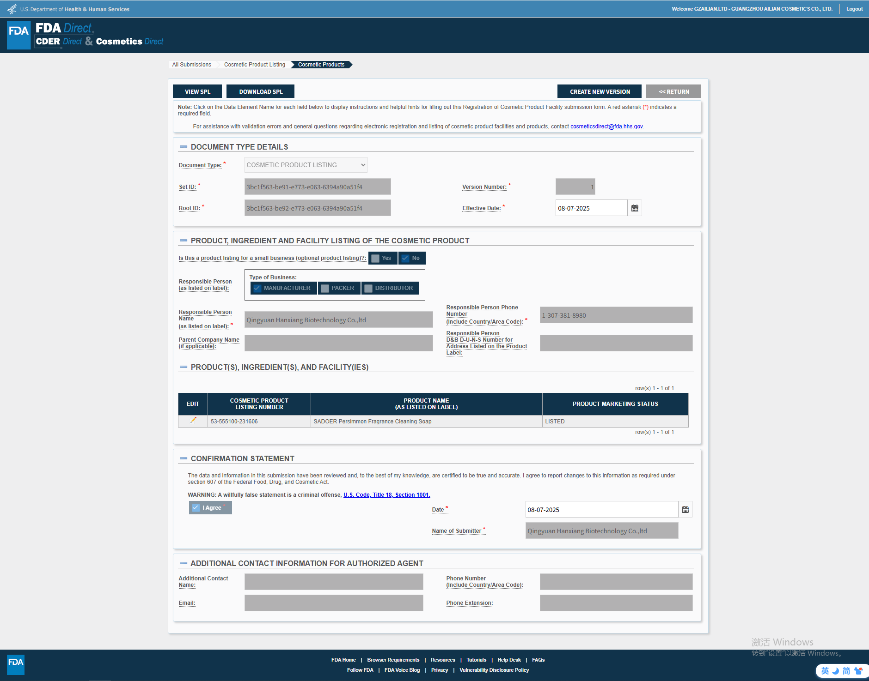The width and height of the screenshot is (869, 681).
Task: Collapse the Additional Contact Information section
Action: pyautogui.click(x=184, y=563)
